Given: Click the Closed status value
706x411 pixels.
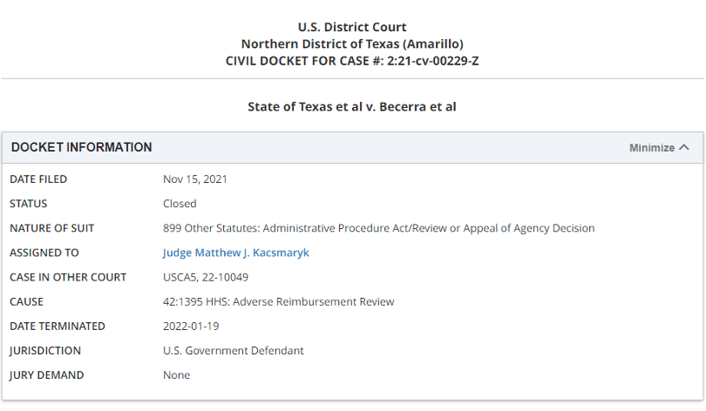Looking at the screenshot, I should click(180, 204).
